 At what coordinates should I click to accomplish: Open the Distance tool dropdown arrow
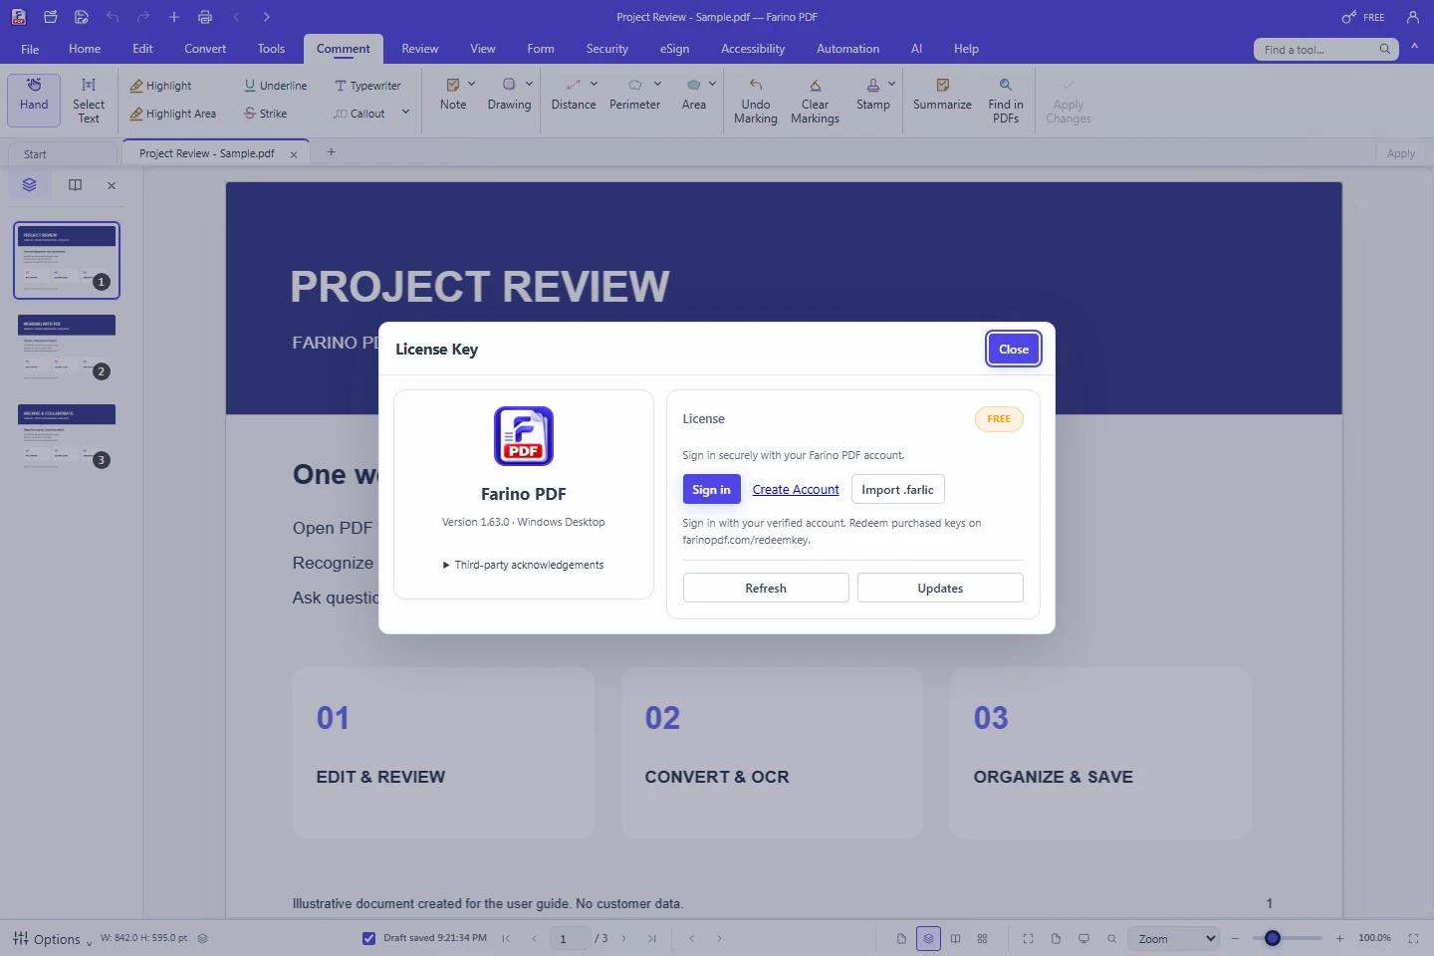594,84
